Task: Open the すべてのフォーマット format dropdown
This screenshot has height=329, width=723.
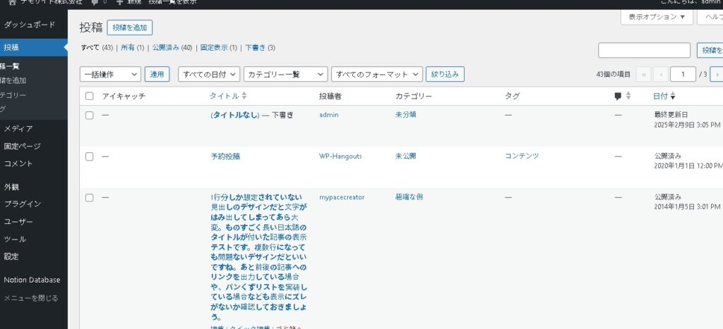Action: click(x=378, y=74)
